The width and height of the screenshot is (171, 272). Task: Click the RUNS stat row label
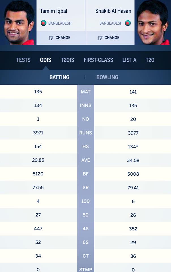coord(85,133)
